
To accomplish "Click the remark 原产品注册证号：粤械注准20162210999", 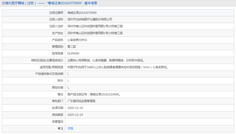I will tap(94, 94).
